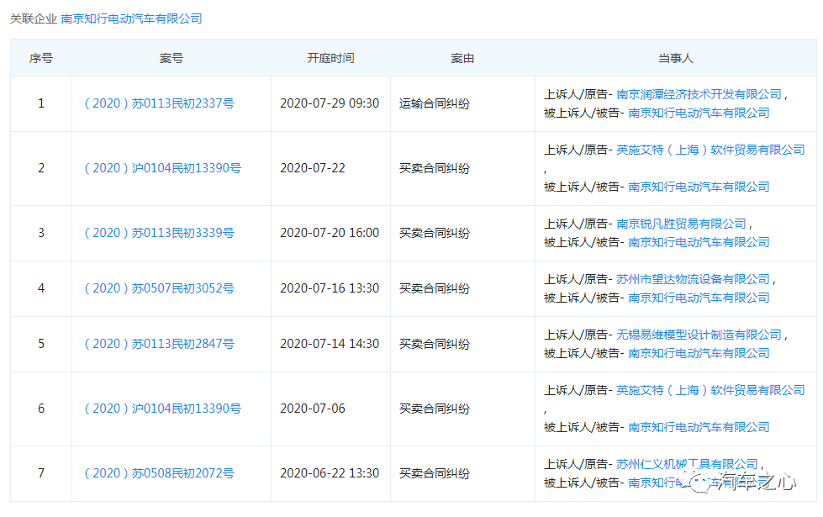Click the 关联企业 label
The image size is (823, 517).
click(x=33, y=18)
